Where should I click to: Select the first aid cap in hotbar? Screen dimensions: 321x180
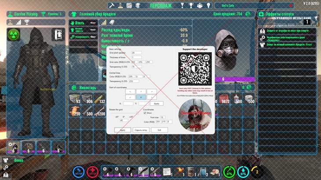click(x=215, y=172)
